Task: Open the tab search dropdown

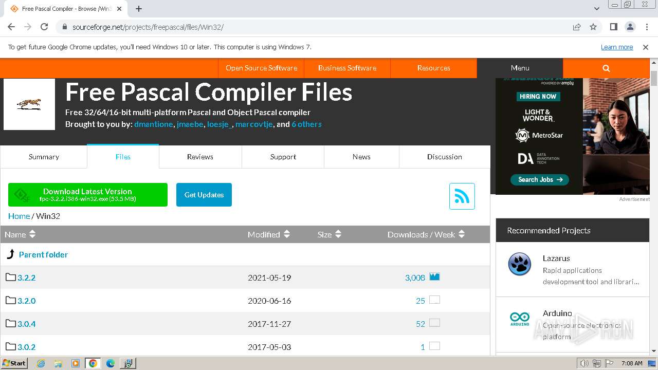Action: tap(597, 9)
